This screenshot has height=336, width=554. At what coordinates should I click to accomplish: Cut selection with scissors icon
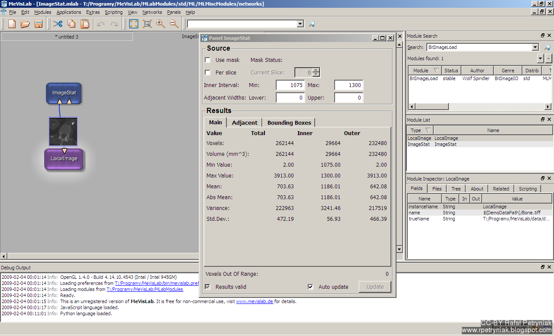[x=58, y=24]
